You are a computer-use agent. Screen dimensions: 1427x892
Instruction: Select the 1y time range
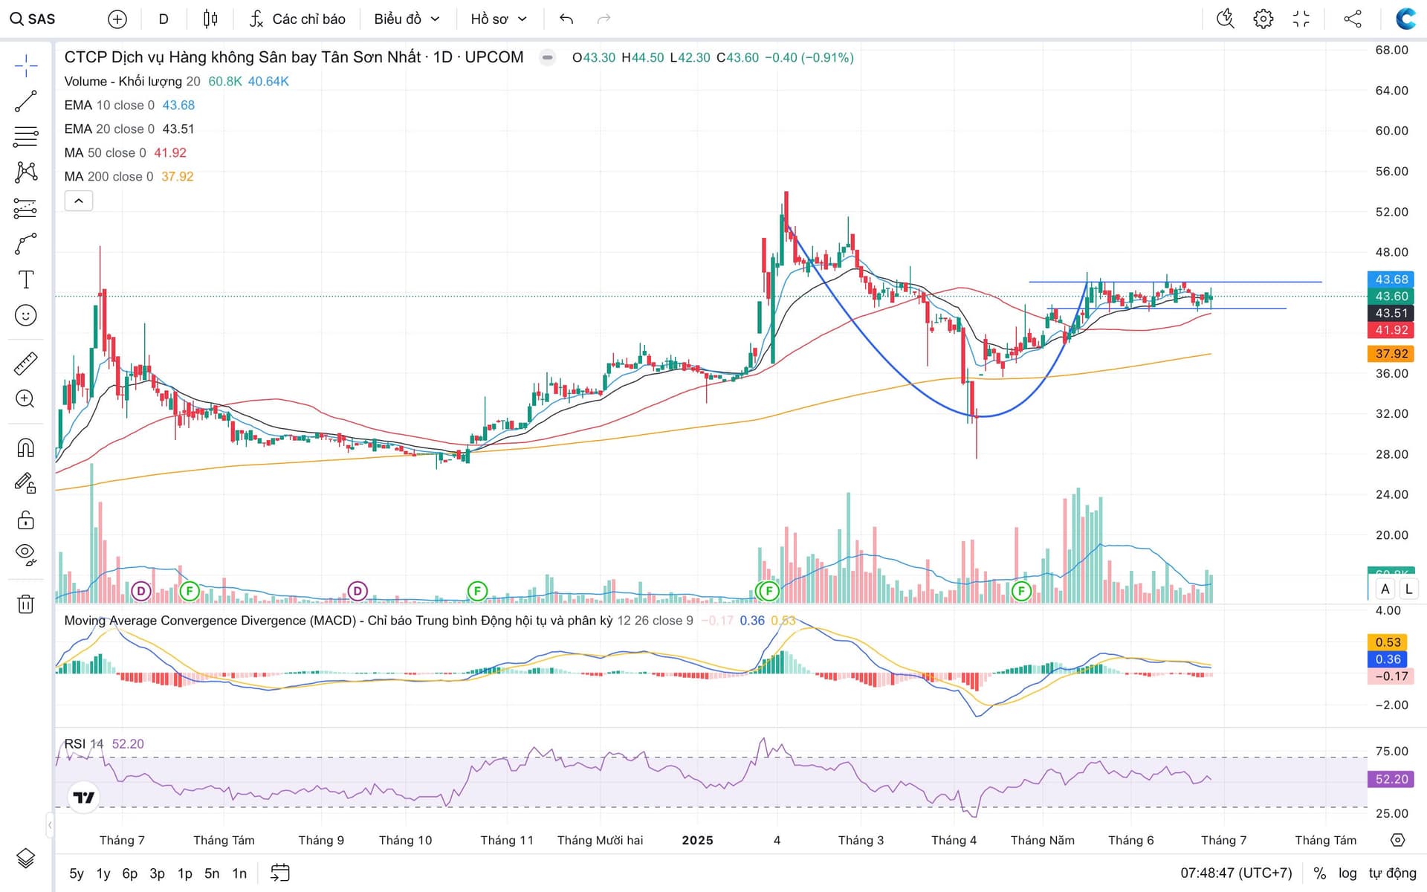pyautogui.click(x=103, y=873)
